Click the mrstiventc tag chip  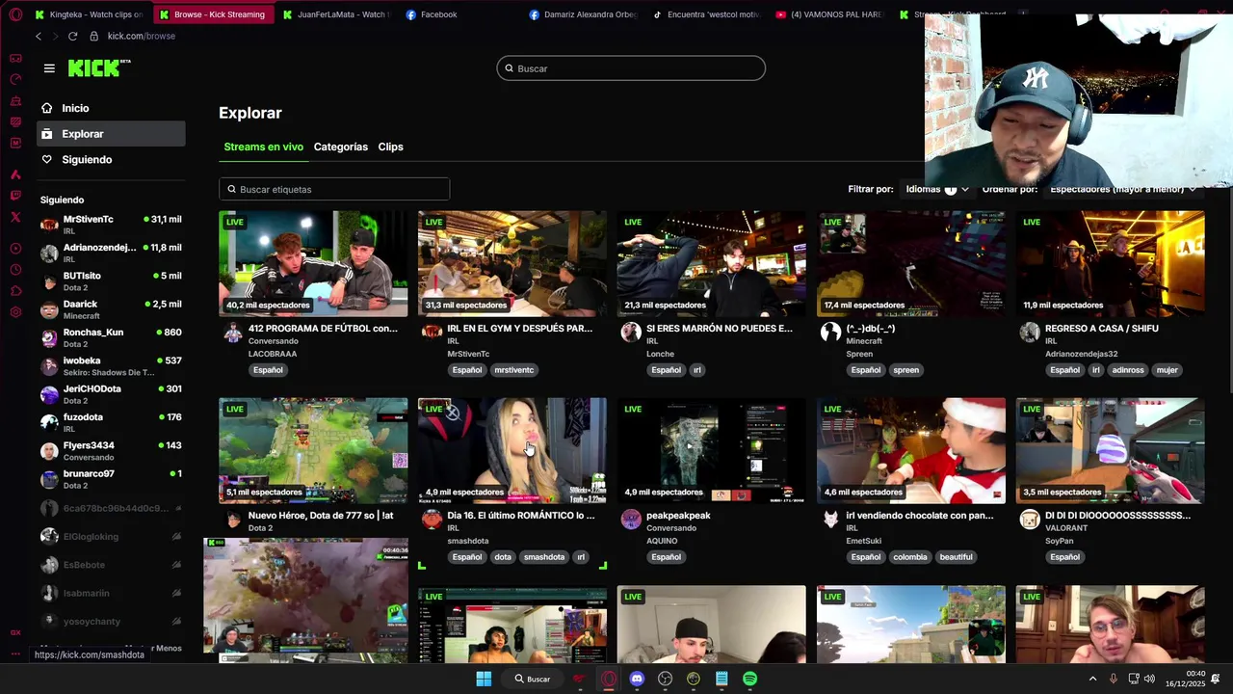pyautogui.click(x=513, y=370)
